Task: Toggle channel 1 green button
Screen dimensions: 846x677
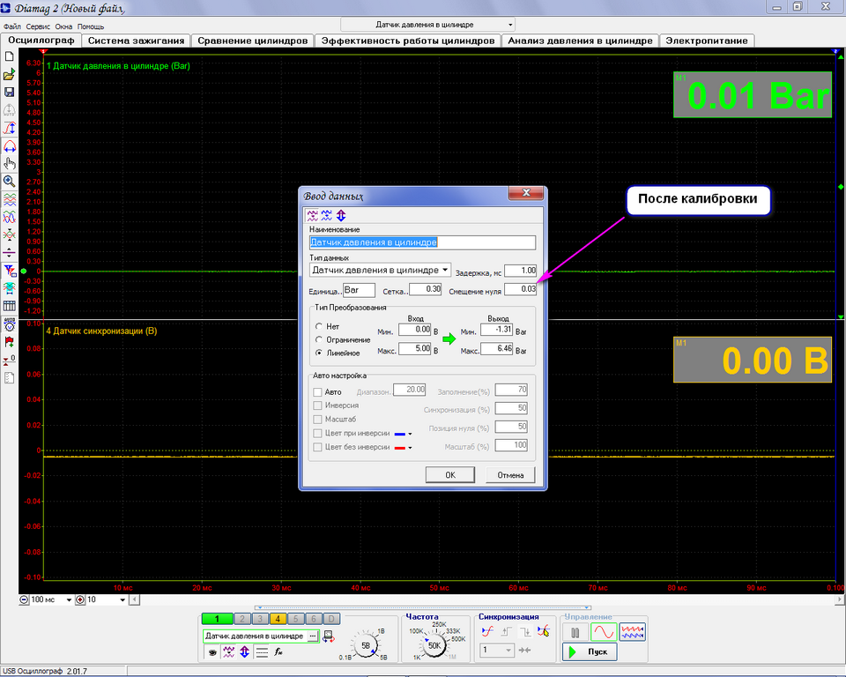Action: pyautogui.click(x=217, y=619)
